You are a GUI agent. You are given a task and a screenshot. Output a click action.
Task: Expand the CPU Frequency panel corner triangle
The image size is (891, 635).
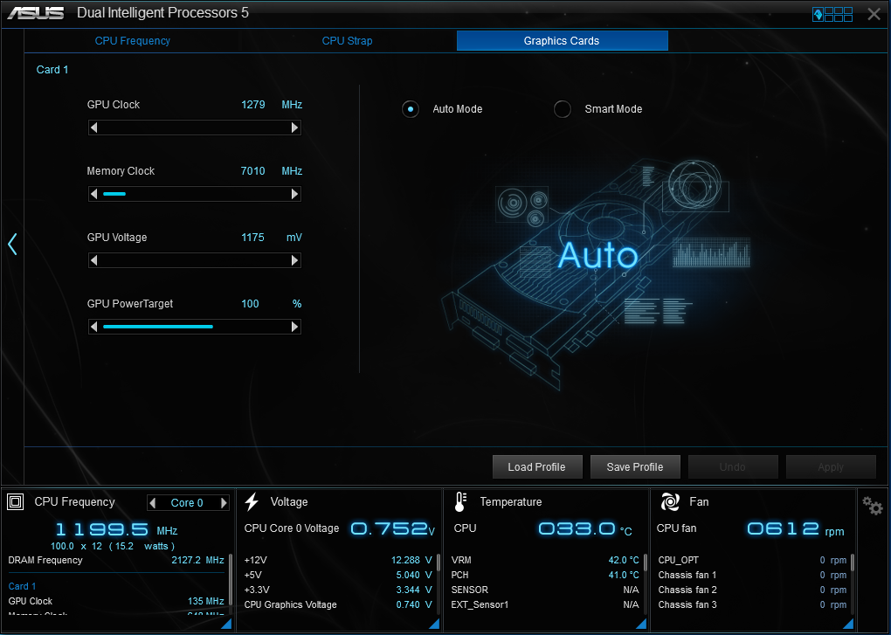click(x=226, y=624)
